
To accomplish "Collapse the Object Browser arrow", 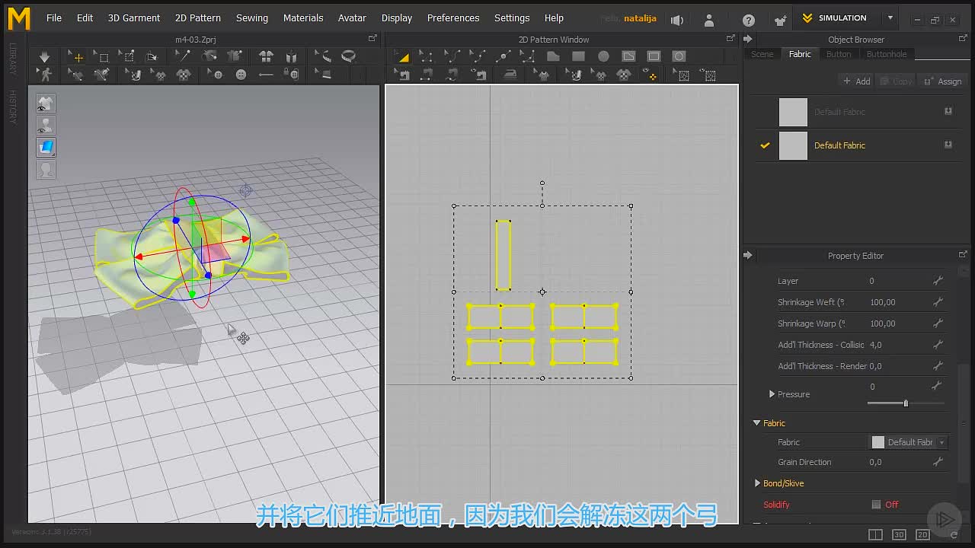I will [747, 39].
